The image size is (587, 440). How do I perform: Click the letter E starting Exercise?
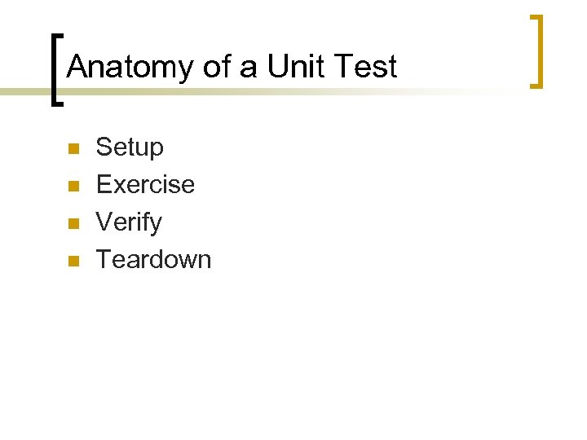pos(104,185)
